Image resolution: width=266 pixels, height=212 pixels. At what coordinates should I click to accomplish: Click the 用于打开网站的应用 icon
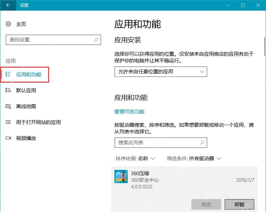coord(8,122)
